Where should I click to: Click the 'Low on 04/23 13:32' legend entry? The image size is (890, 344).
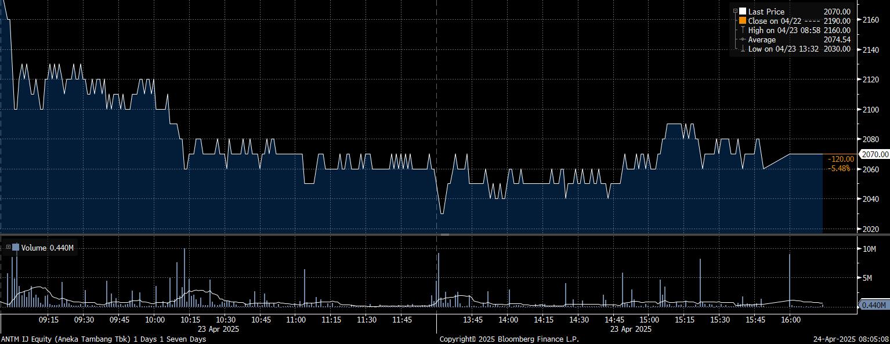point(783,49)
